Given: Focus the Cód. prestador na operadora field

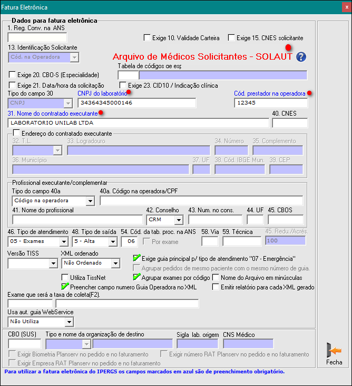Looking at the screenshot, I should pos(271,103).
